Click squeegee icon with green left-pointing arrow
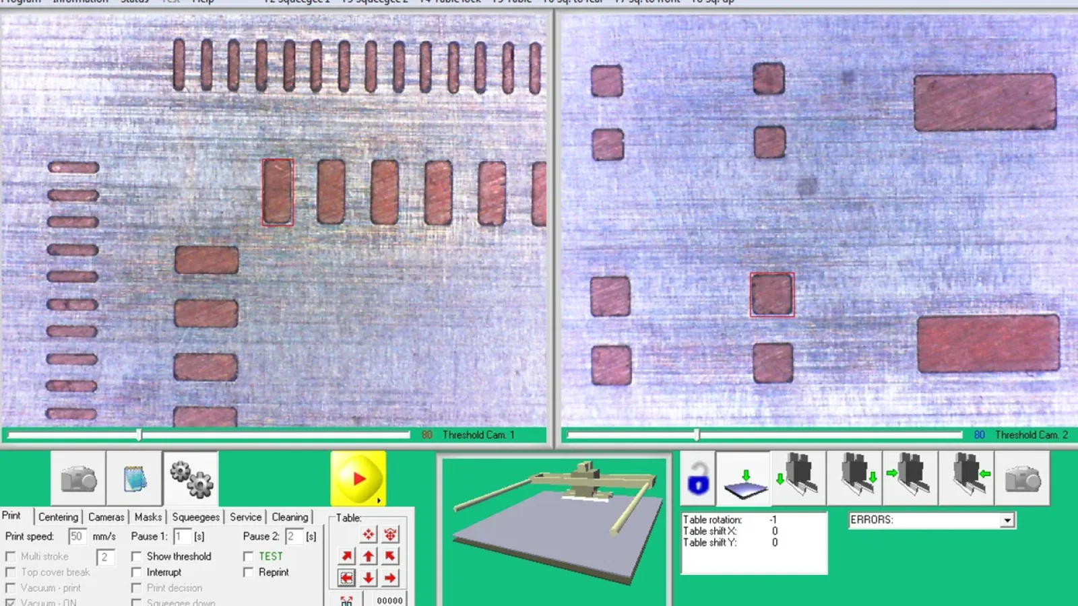This screenshot has height=606, width=1078. click(967, 479)
